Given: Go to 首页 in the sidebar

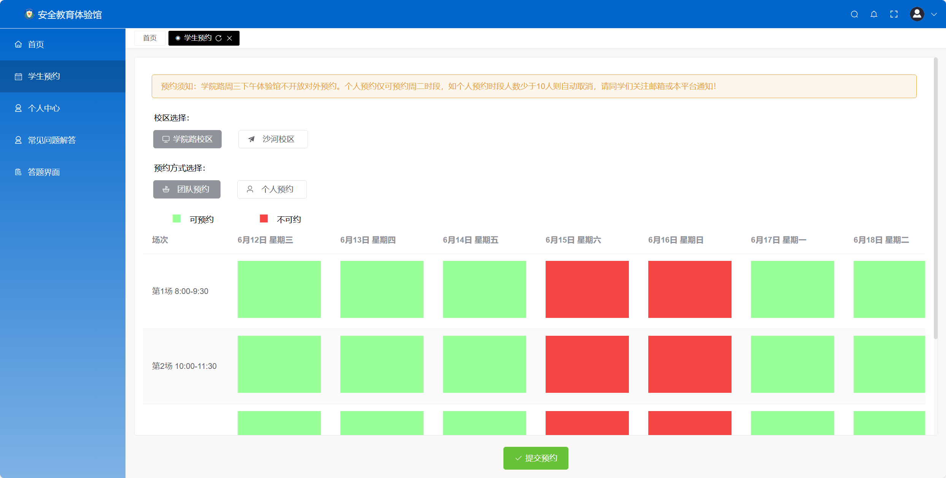Looking at the screenshot, I should click(36, 44).
